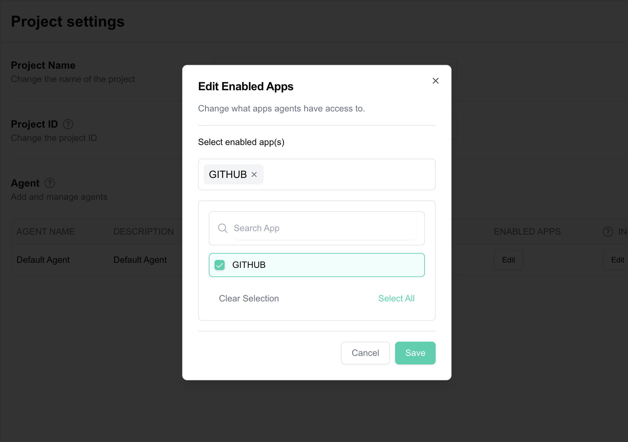This screenshot has height=442, width=628.
Task: Click Edit under Enabled Apps column
Action: pos(509,260)
